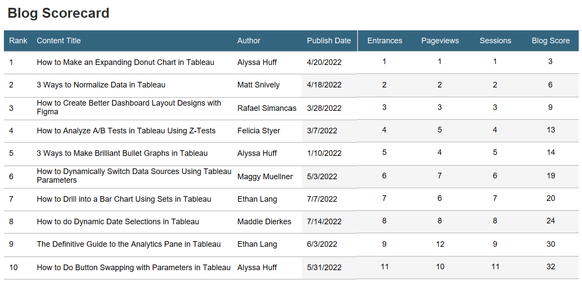This screenshot has height=284, width=582.
Task: Click publish date 3/7/2022
Action: click(x=322, y=131)
